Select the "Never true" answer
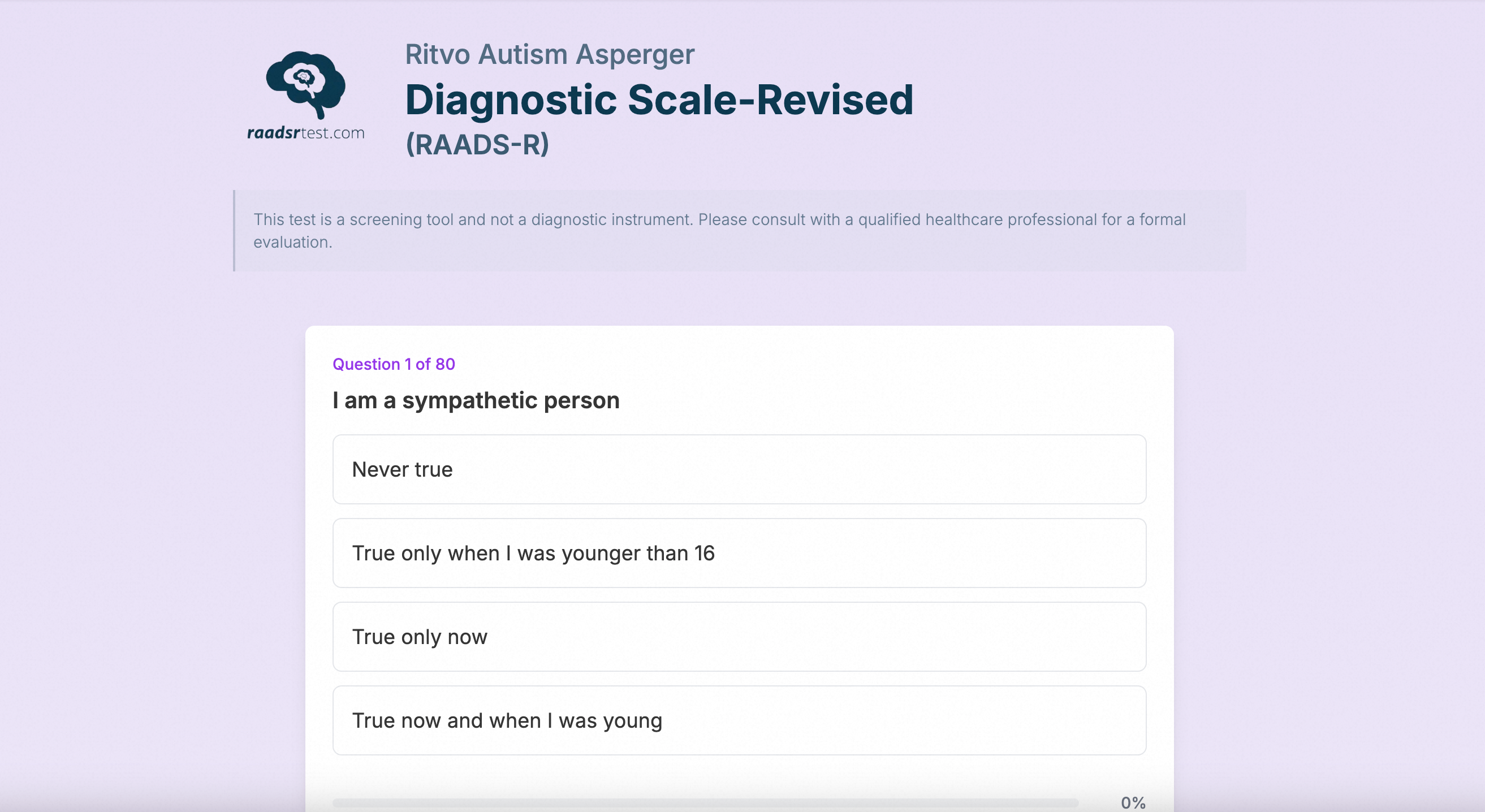The width and height of the screenshot is (1485, 812). tap(739, 469)
